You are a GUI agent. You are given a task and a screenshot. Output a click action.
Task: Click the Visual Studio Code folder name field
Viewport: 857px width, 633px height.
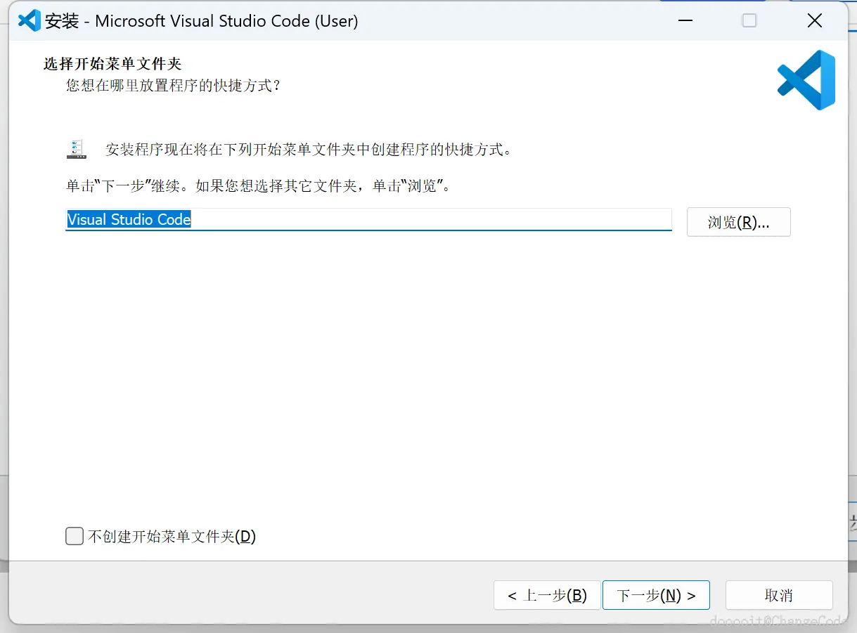[368, 219]
